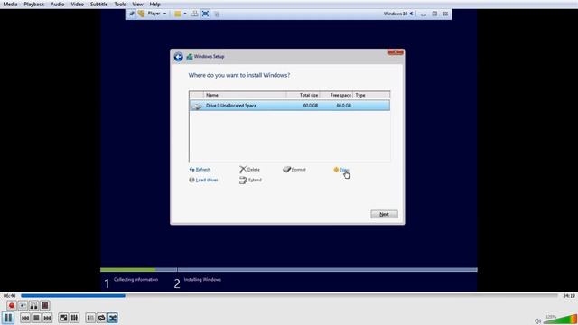This screenshot has width=578, height=325.
Task: Minimize the VMware virtual machine window
Action: point(424,14)
